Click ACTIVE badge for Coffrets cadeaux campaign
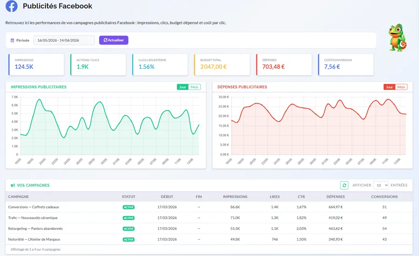The width and height of the screenshot is (419, 256). tap(128, 207)
